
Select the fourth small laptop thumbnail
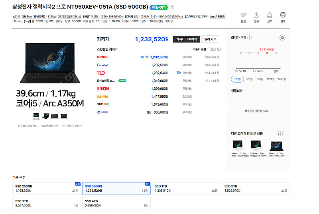[64, 116]
